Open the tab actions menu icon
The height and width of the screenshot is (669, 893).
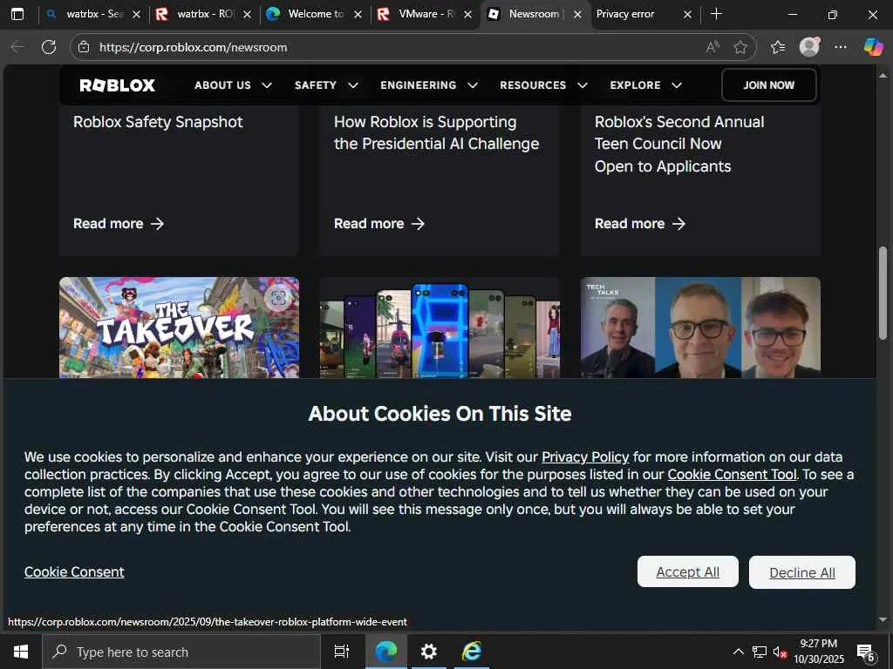17,14
